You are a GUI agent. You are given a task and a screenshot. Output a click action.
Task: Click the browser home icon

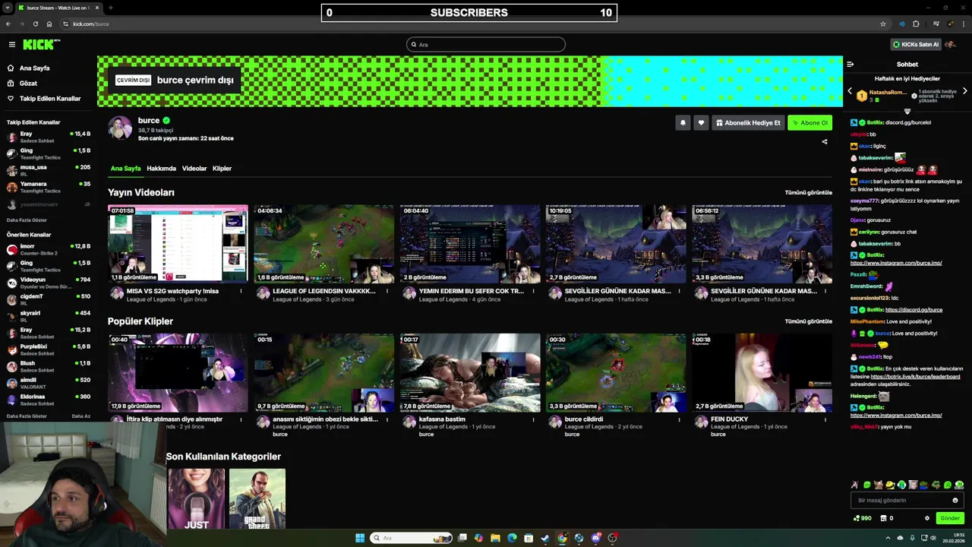pos(49,24)
